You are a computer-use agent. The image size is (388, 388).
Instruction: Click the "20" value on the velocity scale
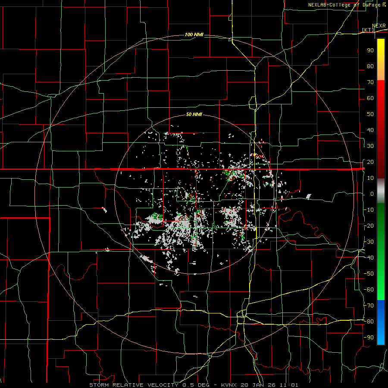370,162
